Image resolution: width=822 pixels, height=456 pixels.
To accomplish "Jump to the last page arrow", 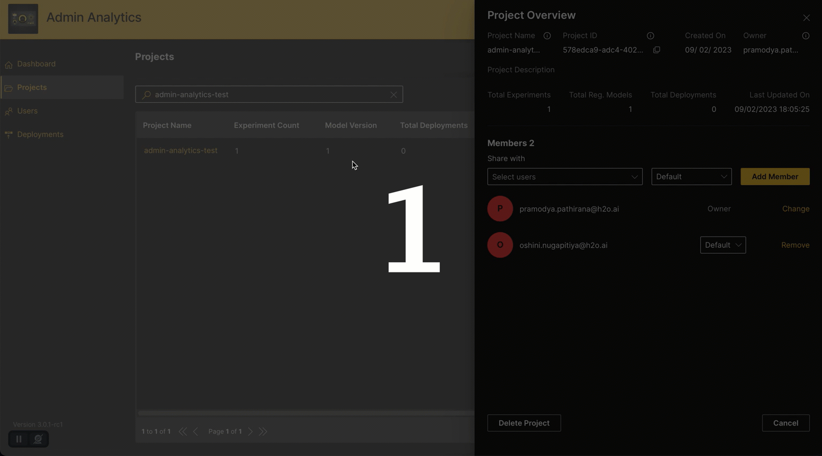I will point(263,431).
